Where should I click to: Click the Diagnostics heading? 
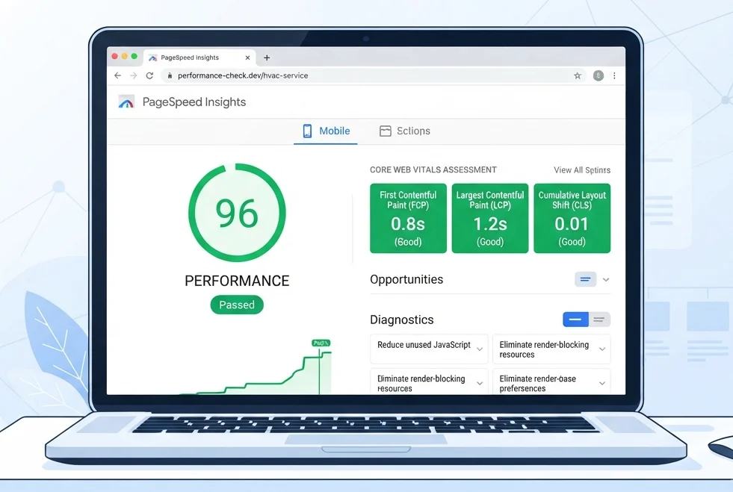[401, 320]
